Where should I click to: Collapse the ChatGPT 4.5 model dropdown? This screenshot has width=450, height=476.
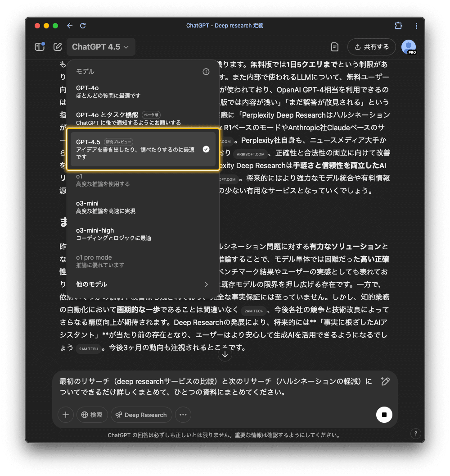(101, 46)
